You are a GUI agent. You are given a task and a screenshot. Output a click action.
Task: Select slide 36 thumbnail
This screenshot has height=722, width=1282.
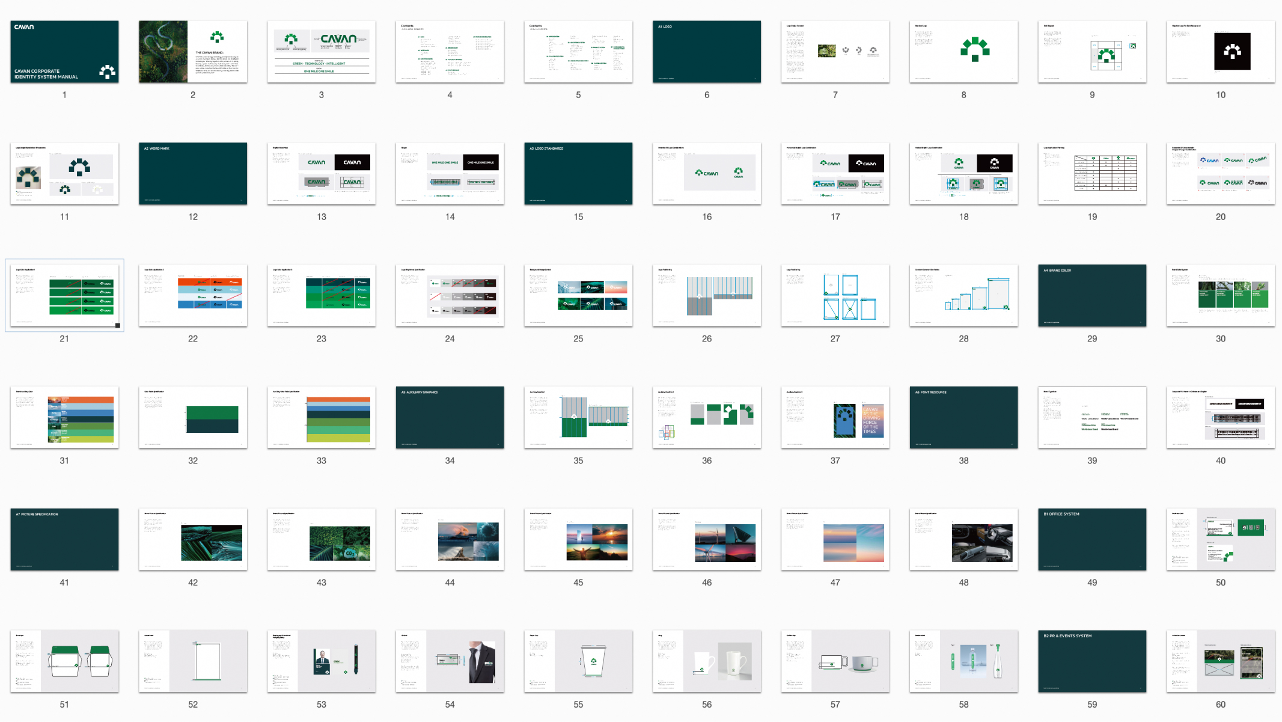[x=707, y=418]
